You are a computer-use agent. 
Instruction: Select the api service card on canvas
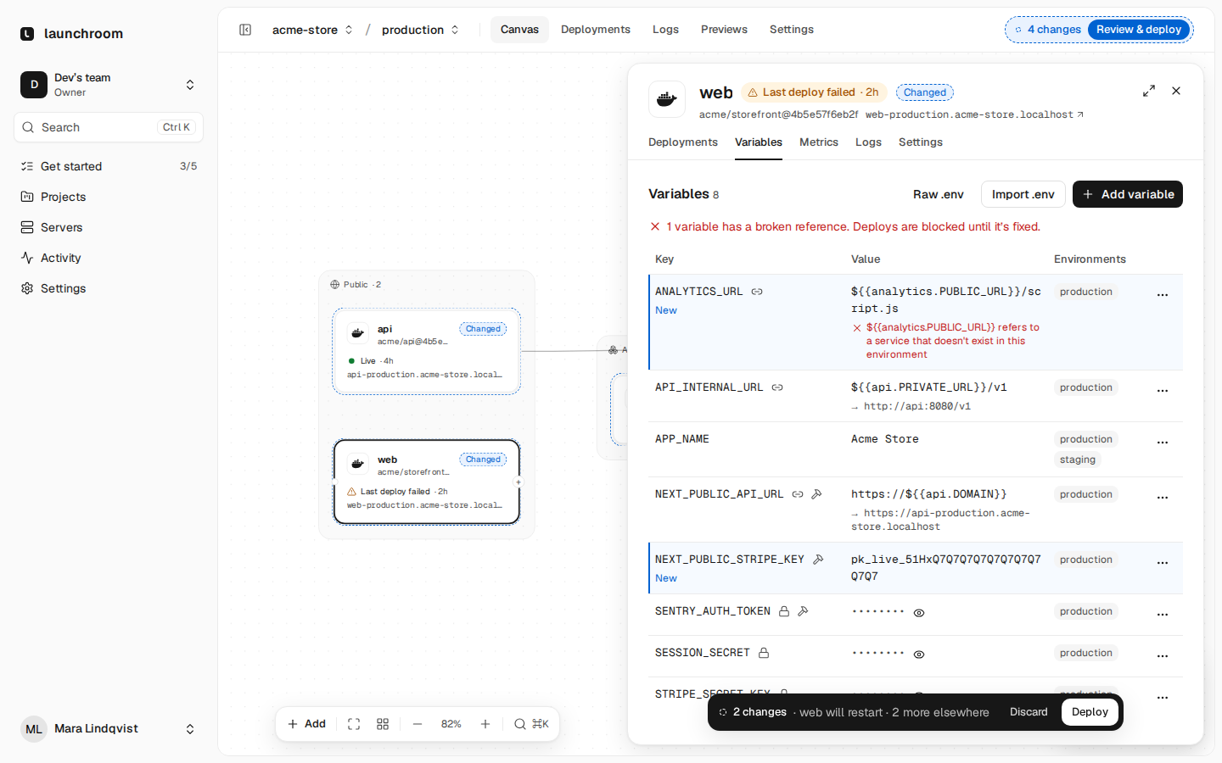pyautogui.click(x=427, y=351)
